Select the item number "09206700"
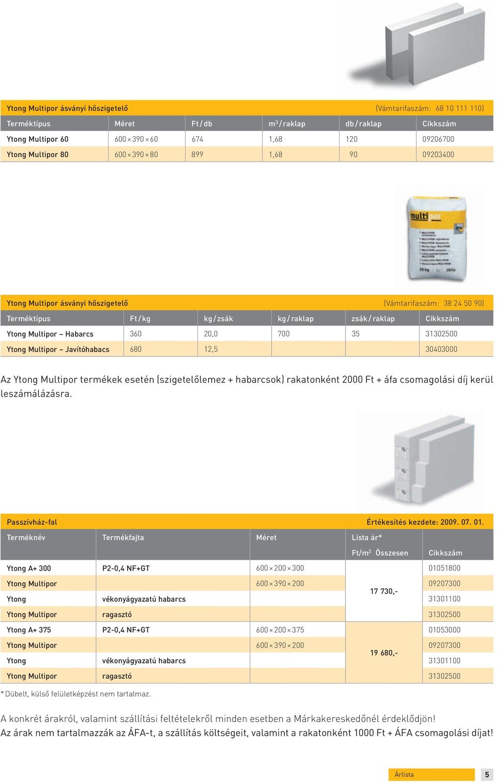Screen dimensions: 497x783 (438, 139)
